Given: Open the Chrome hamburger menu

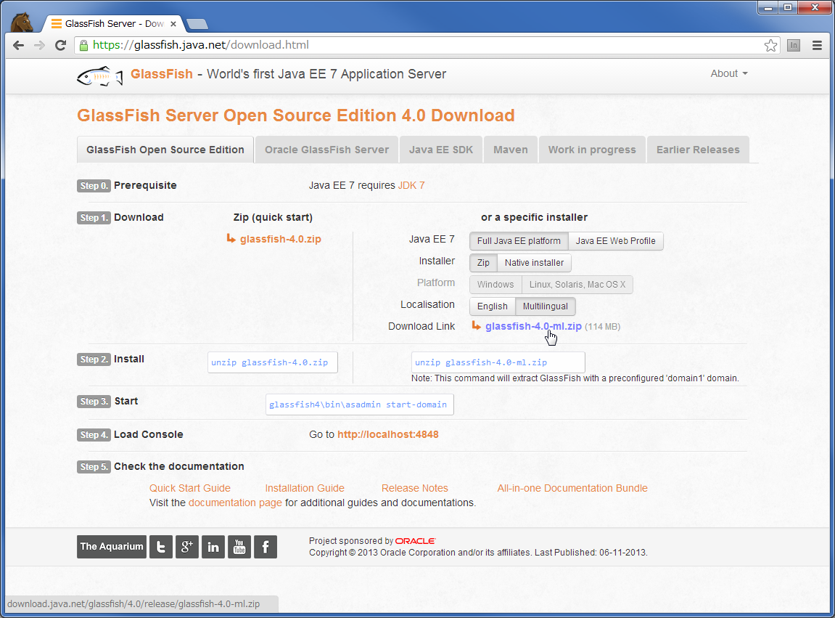Looking at the screenshot, I should tap(817, 44).
